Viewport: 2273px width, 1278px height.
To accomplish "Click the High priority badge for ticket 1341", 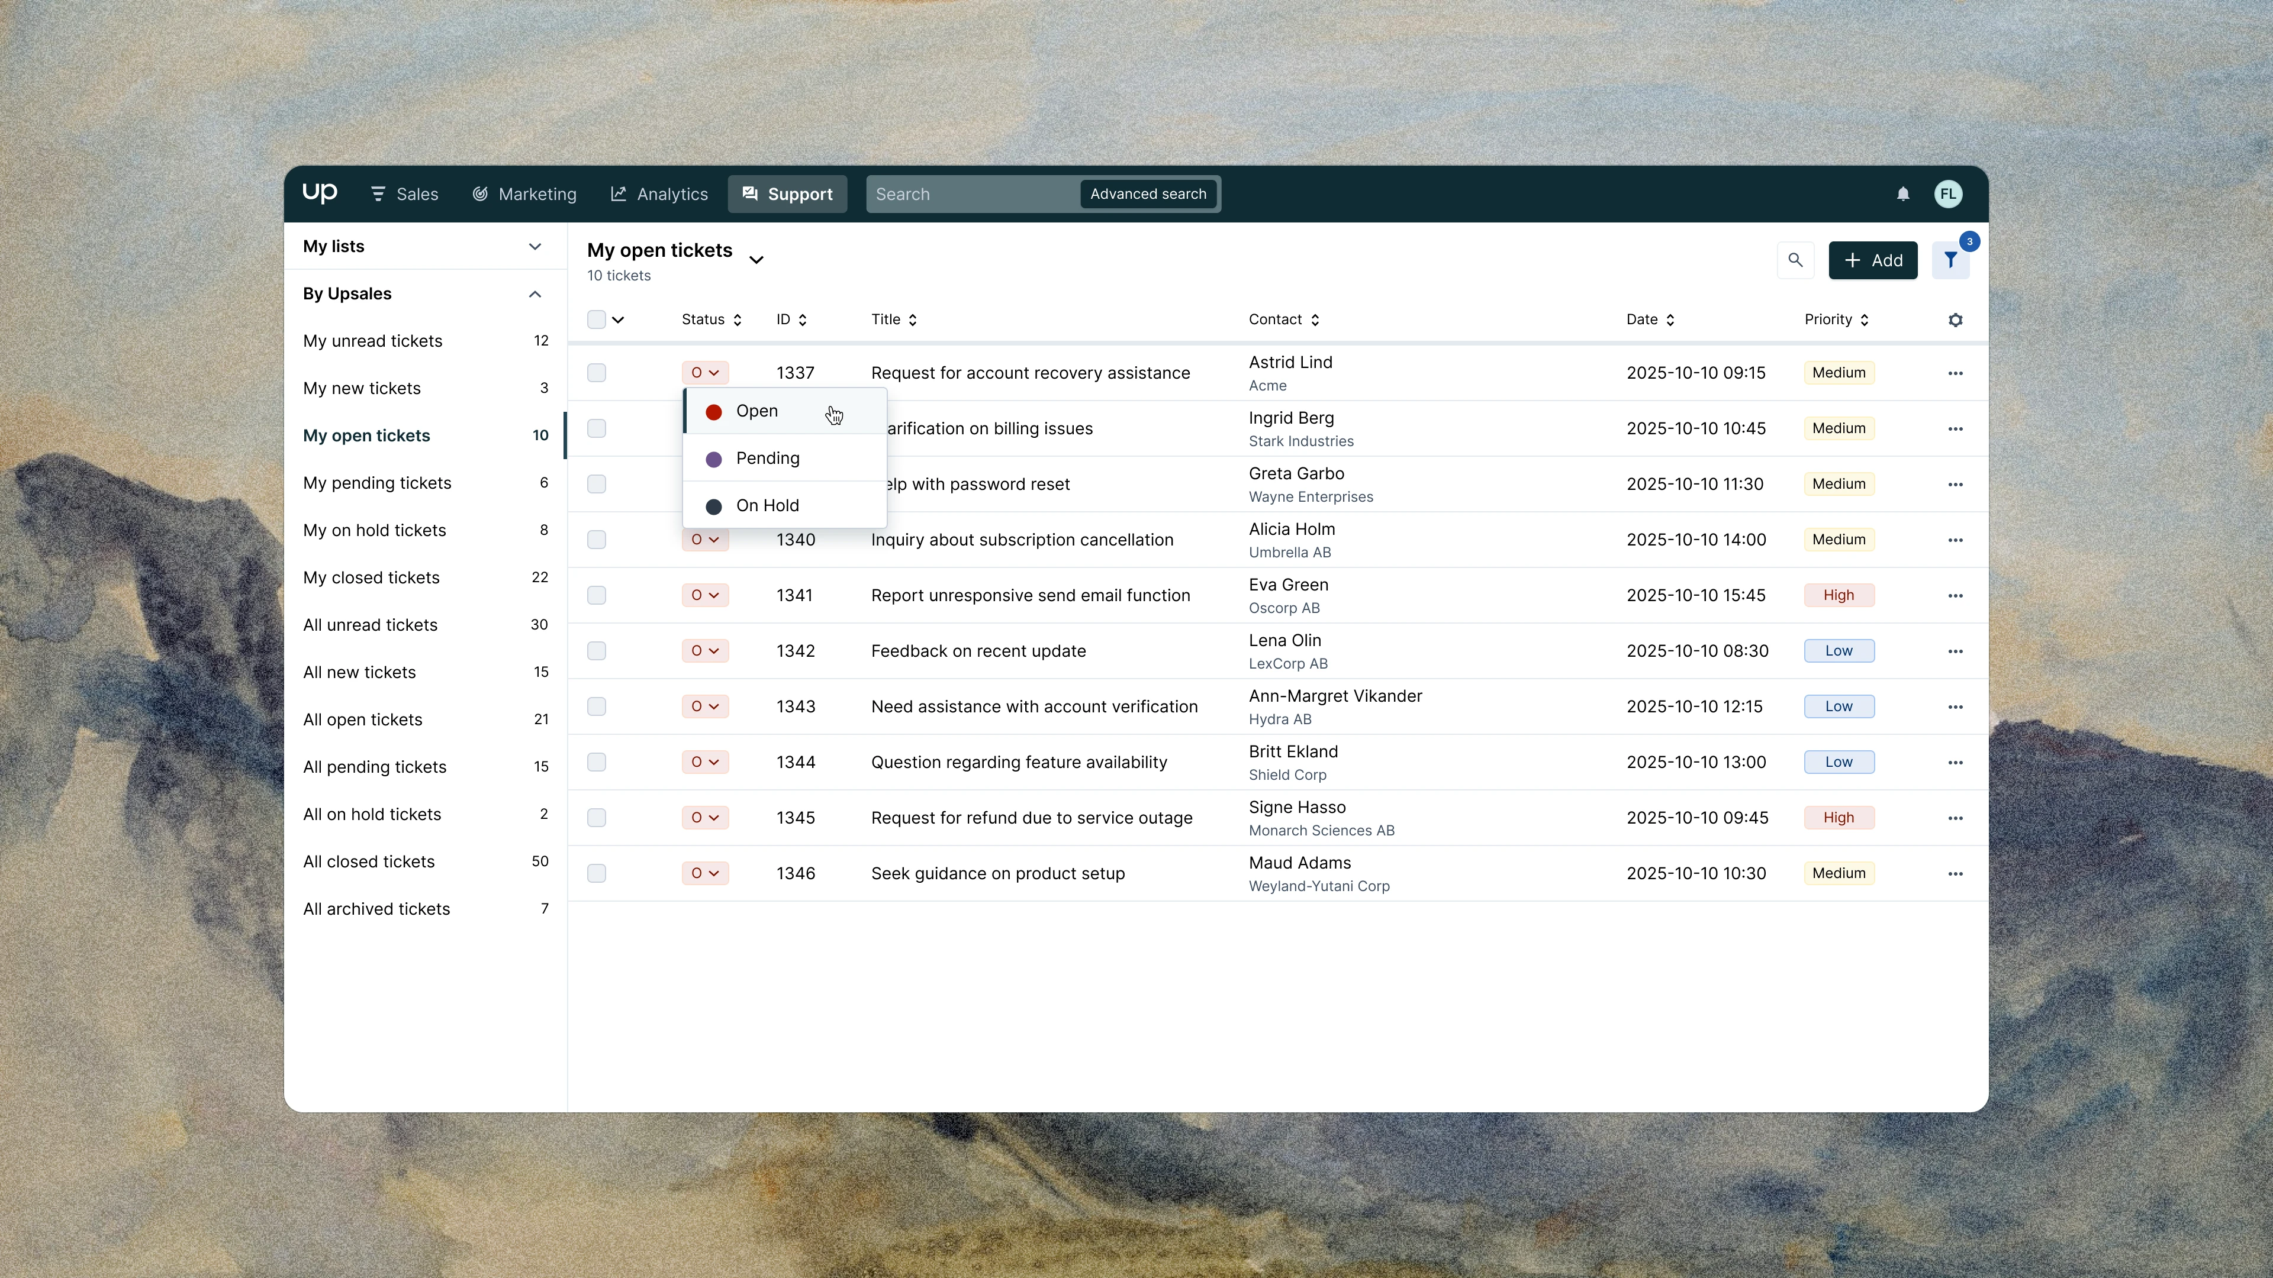I will coord(1839,595).
